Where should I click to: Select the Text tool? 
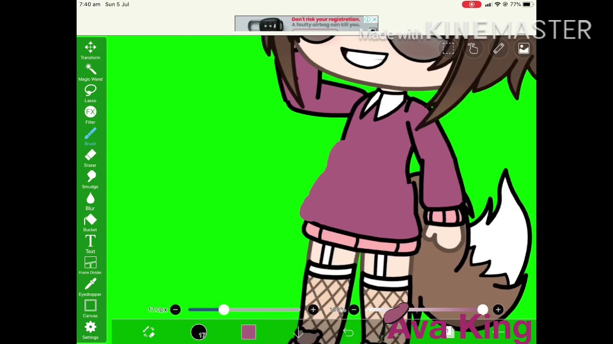coord(90,244)
